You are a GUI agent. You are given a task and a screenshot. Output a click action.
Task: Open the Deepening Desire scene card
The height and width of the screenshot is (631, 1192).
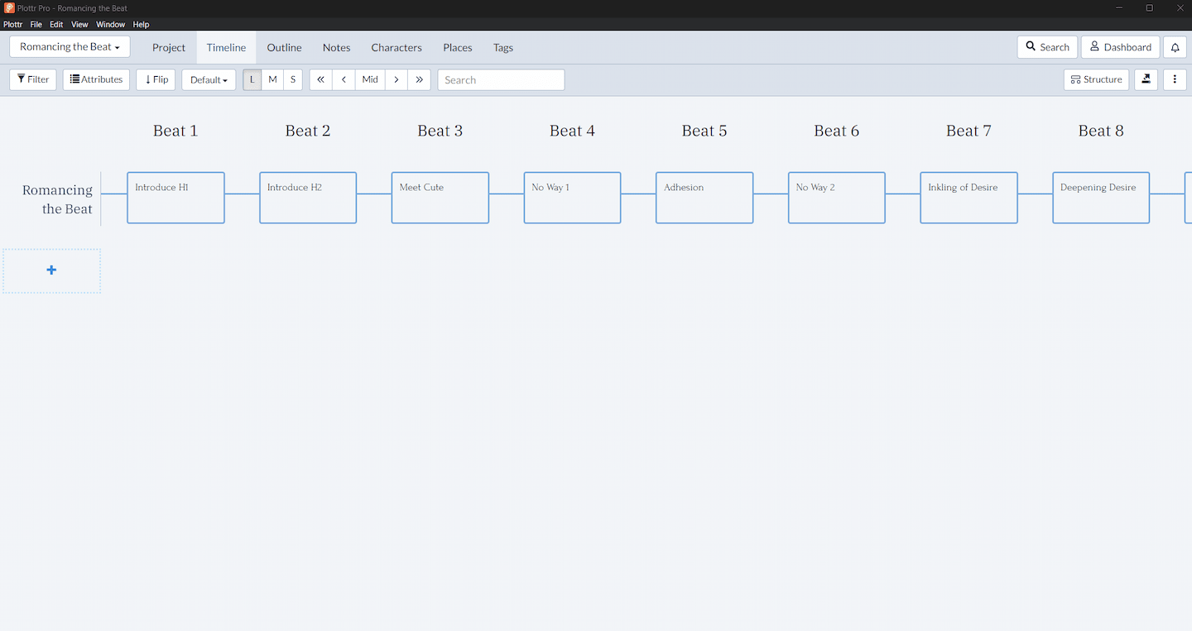pyautogui.click(x=1101, y=198)
